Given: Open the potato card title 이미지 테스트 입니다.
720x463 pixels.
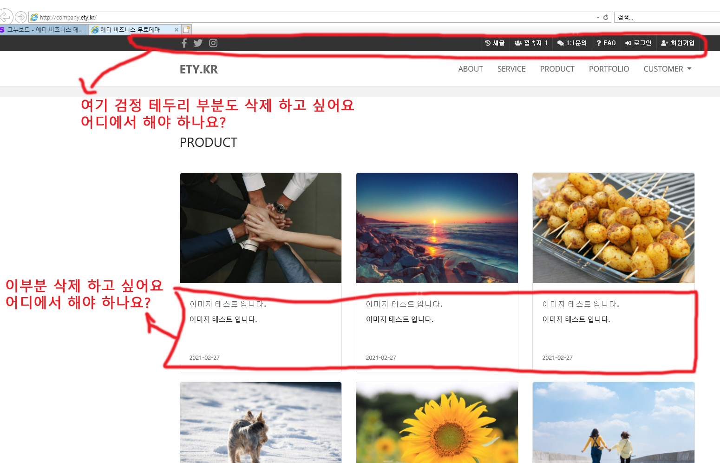Looking at the screenshot, I should (x=581, y=304).
